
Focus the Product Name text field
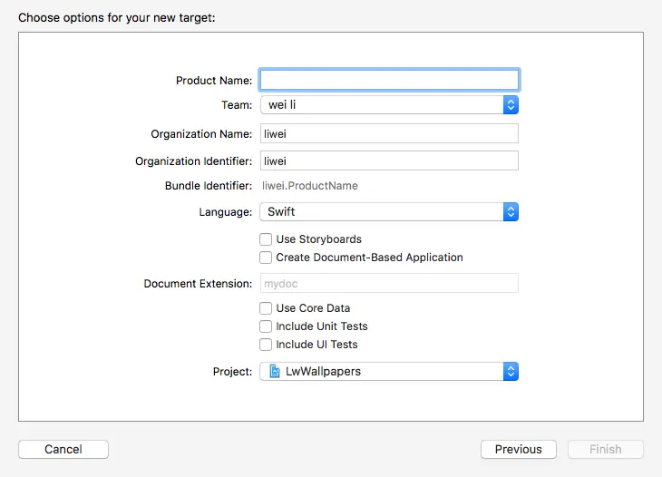point(389,80)
